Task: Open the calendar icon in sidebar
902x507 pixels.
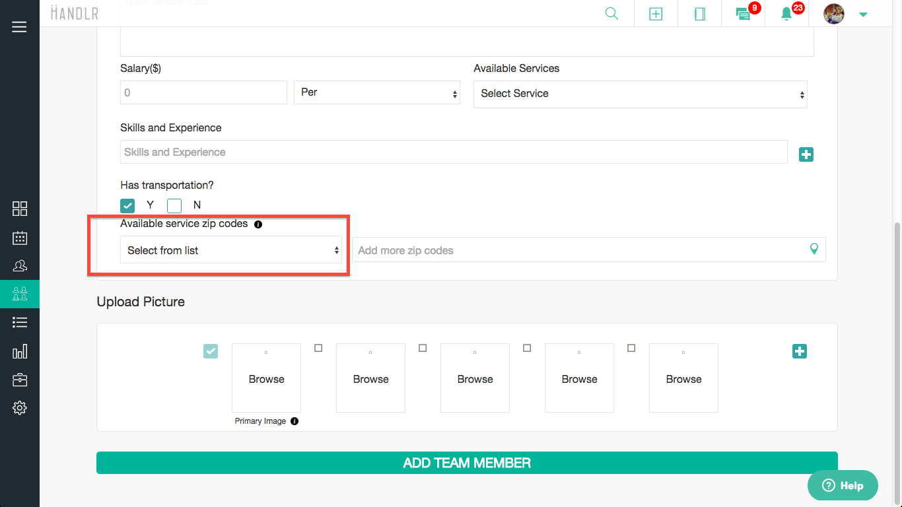Action: (20, 238)
